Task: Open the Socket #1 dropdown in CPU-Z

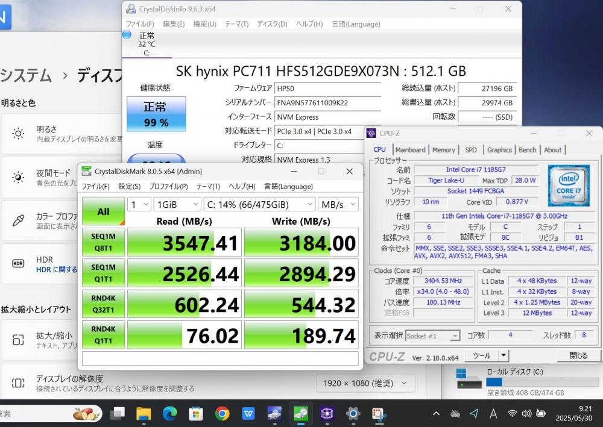Action: [432, 336]
